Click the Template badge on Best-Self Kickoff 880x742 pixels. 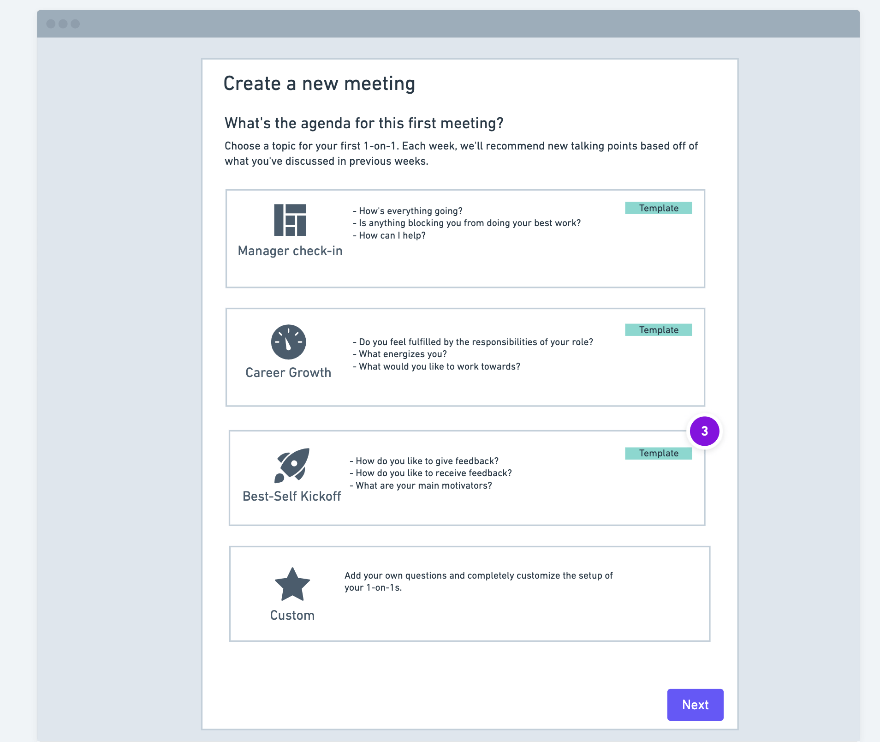tap(659, 453)
